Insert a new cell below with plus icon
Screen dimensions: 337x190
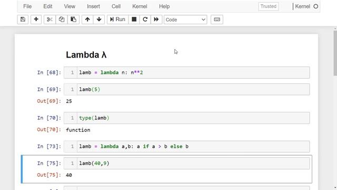point(36,20)
